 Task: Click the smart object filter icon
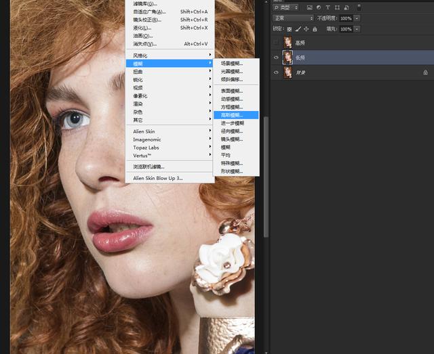click(x=347, y=7)
